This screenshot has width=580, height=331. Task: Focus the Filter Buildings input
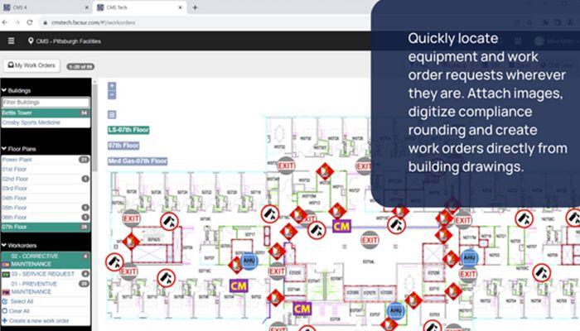coord(46,103)
